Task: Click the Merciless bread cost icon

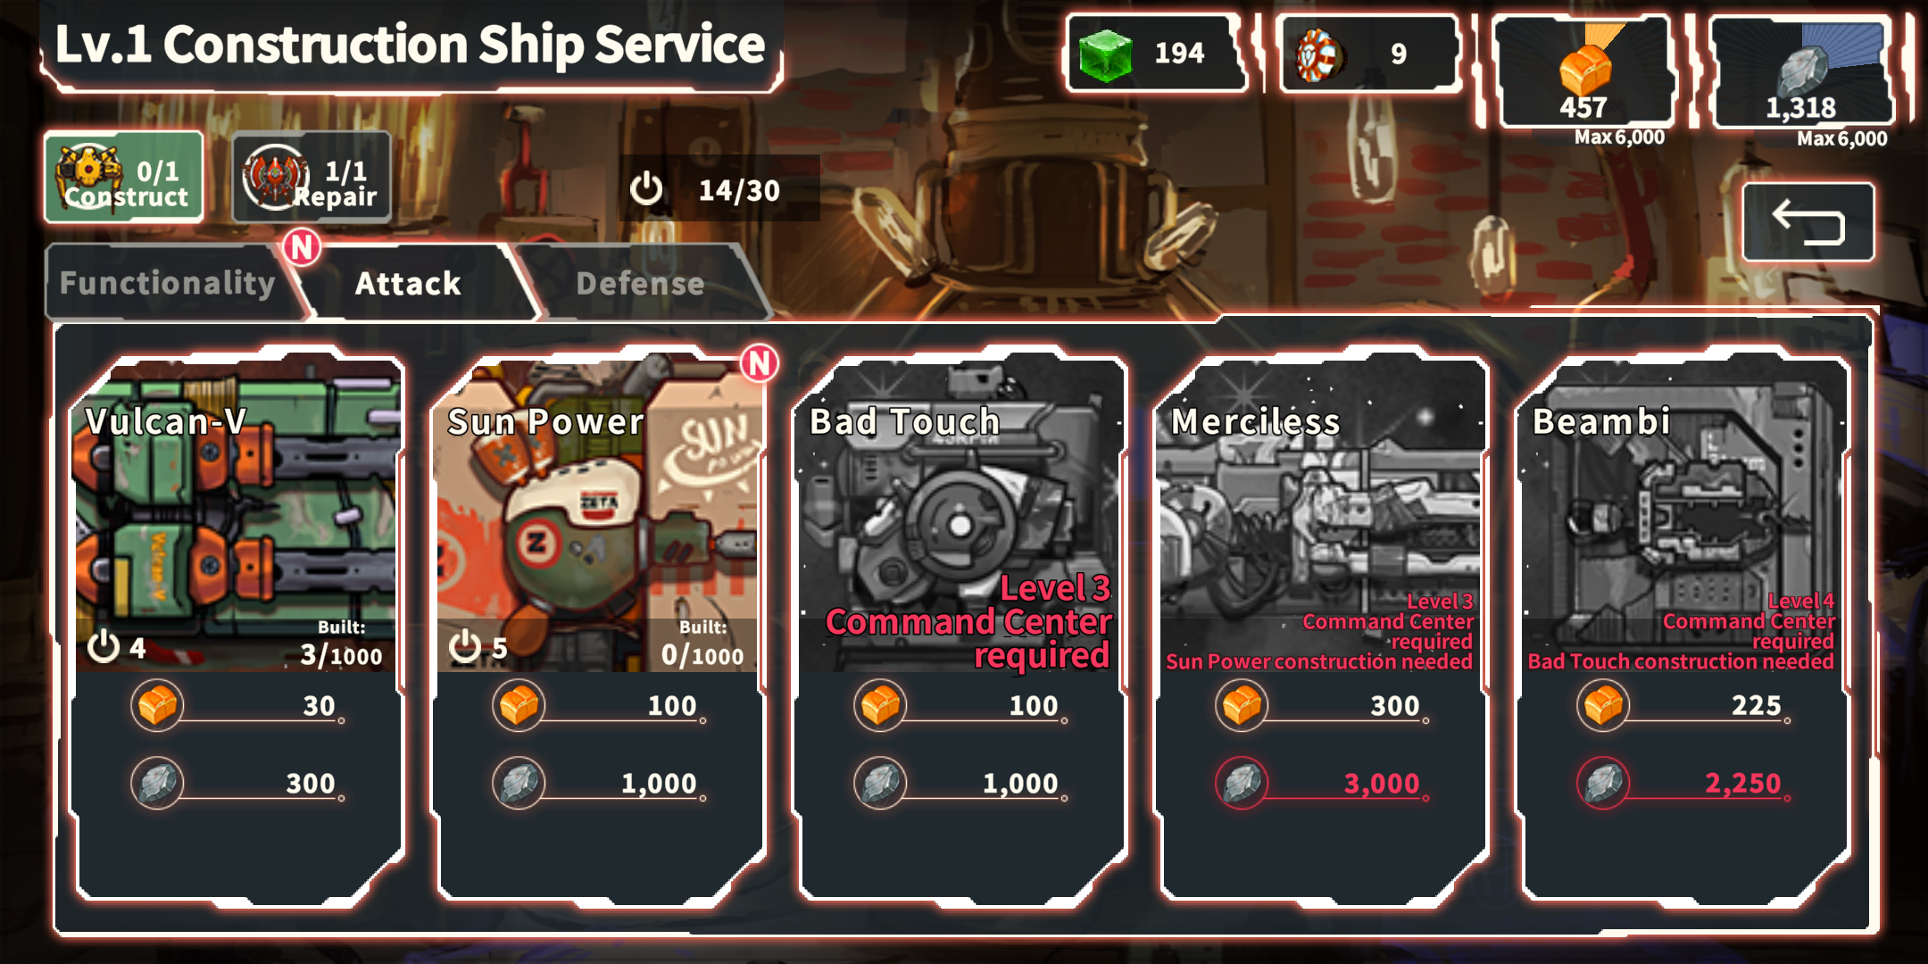Action: coord(1242,706)
